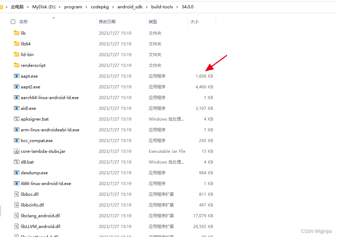This screenshot has height=237, width=337.
Task: Click the libbcc.dll extension icon
Action: pos(16,194)
